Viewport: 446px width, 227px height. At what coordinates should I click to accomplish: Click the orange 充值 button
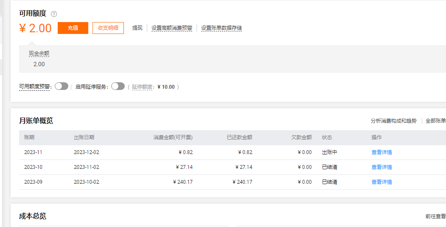click(73, 28)
